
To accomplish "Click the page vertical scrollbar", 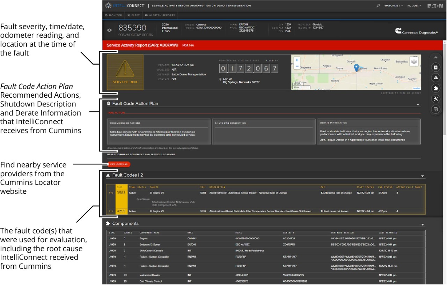I will click(445, 87).
